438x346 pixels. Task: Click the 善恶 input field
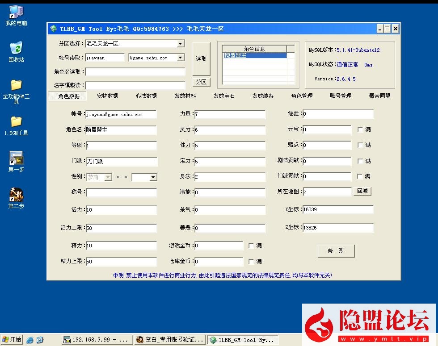pos(230,228)
